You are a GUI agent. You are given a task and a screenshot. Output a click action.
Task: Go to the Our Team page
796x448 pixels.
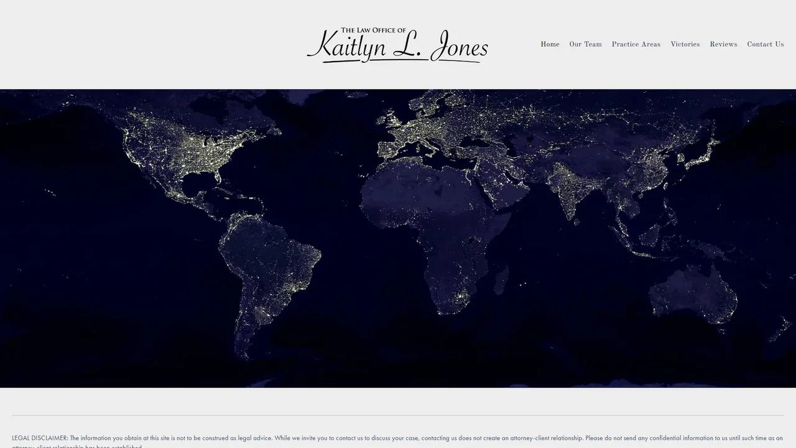click(585, 44)
